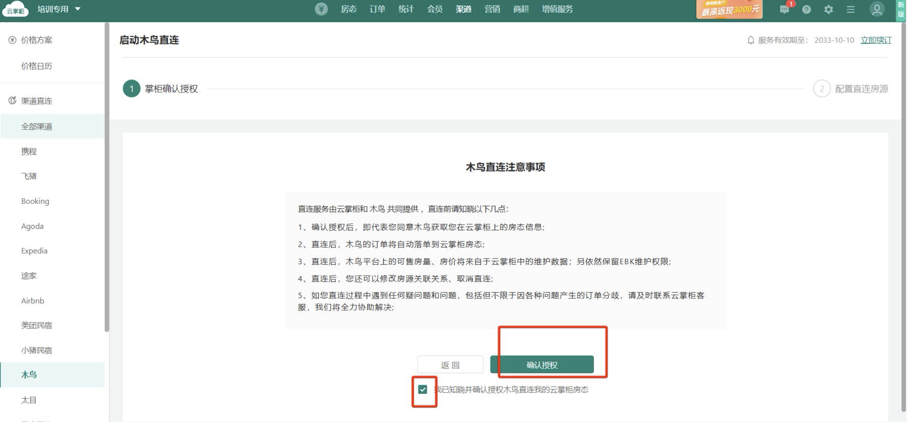
Task: Click the service expiry bell icon
Action: 751,40
